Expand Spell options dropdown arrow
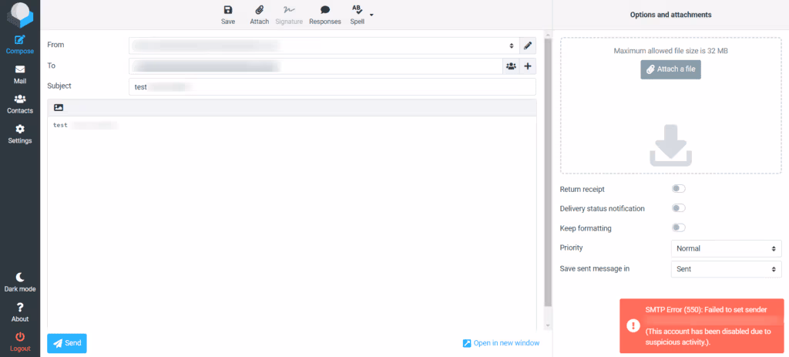The image size is (789, 357). click(x=371, y=15)
